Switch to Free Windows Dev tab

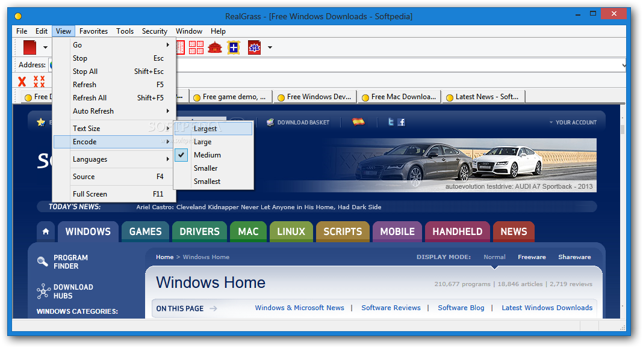pos(315,97)
